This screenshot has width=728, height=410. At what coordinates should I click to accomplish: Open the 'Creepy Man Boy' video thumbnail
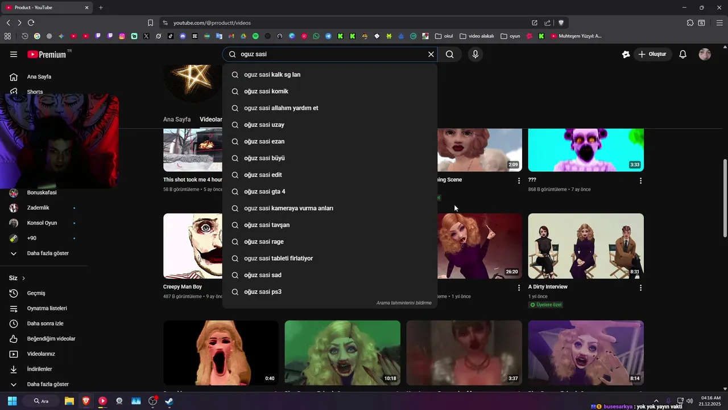pos(193,246)
